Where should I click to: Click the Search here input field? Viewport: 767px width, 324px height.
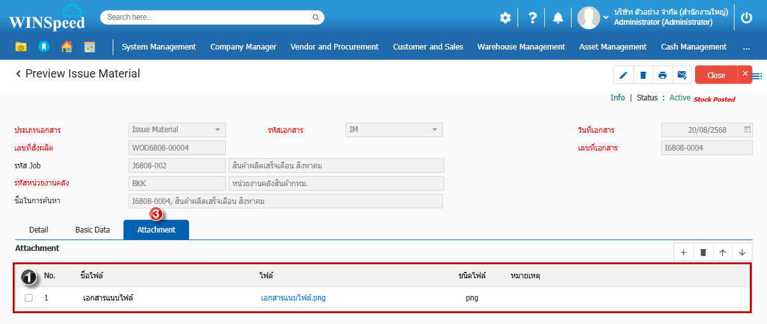click(212, 17)
